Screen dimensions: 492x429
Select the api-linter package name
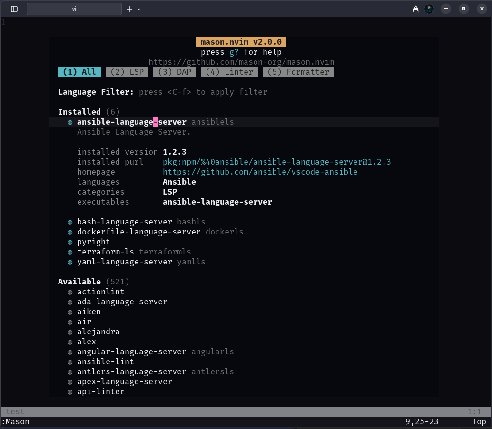coord(101,392)
